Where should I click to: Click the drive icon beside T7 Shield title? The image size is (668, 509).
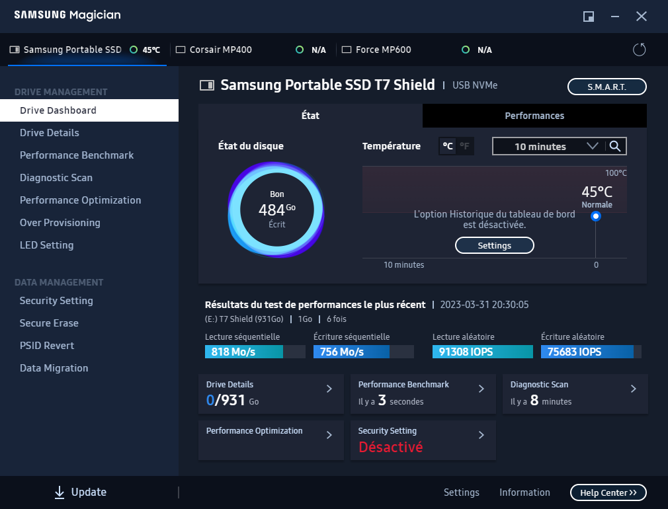tap(207, 86)
